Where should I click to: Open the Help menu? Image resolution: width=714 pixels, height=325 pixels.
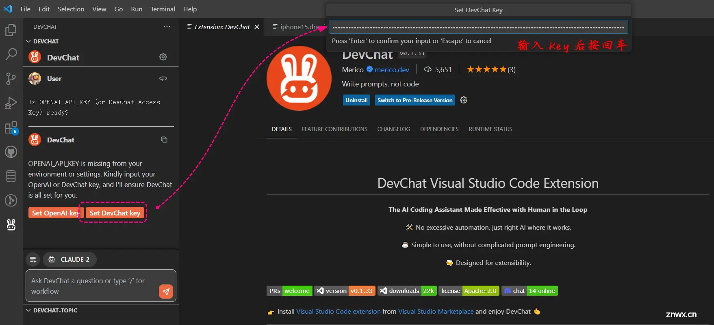[x=190, y=9]
